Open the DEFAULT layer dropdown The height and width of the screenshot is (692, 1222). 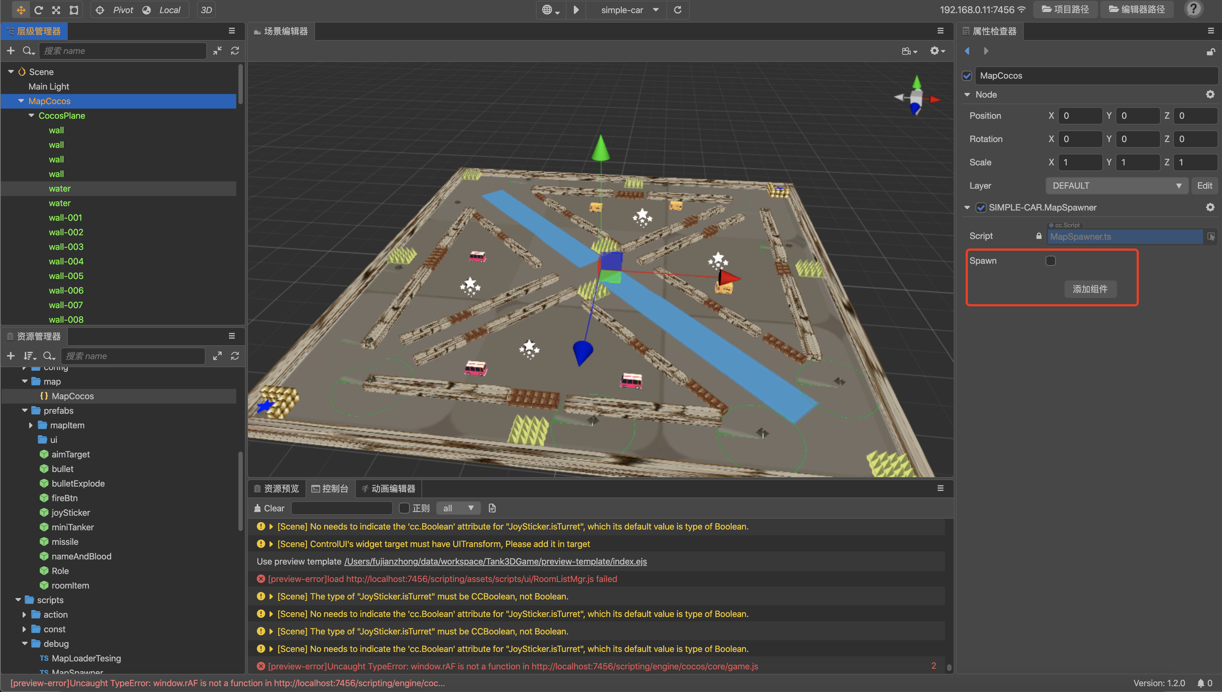click(x=1116, y=186)
